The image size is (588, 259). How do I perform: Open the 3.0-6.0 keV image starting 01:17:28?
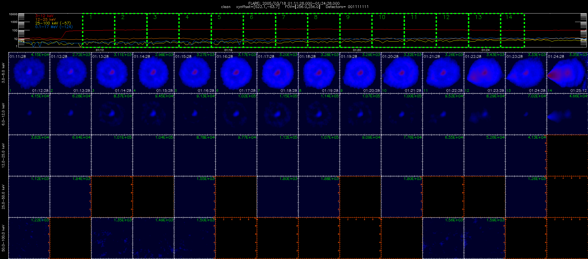click(x=277, y=72)
